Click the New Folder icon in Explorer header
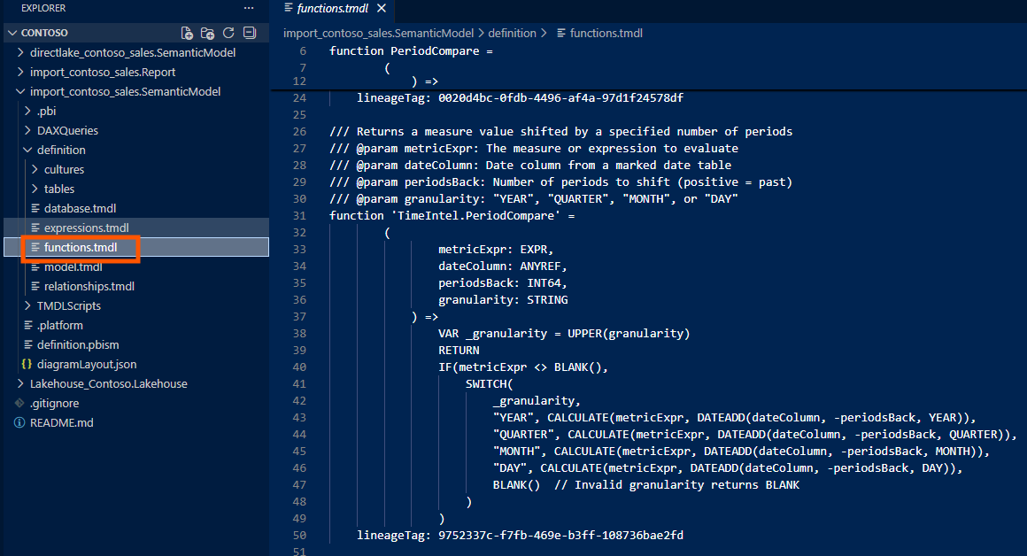Image resolution: width=1027 pixels, height=556 pixels. [208, 33]
